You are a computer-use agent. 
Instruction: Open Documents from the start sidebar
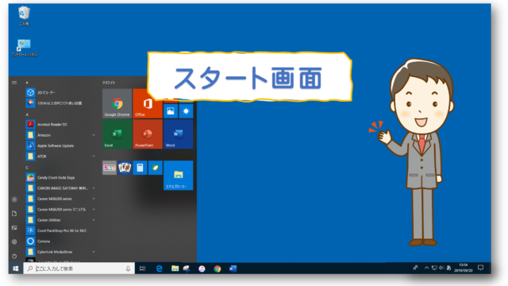pyautogui.click(x=14, y=214)
